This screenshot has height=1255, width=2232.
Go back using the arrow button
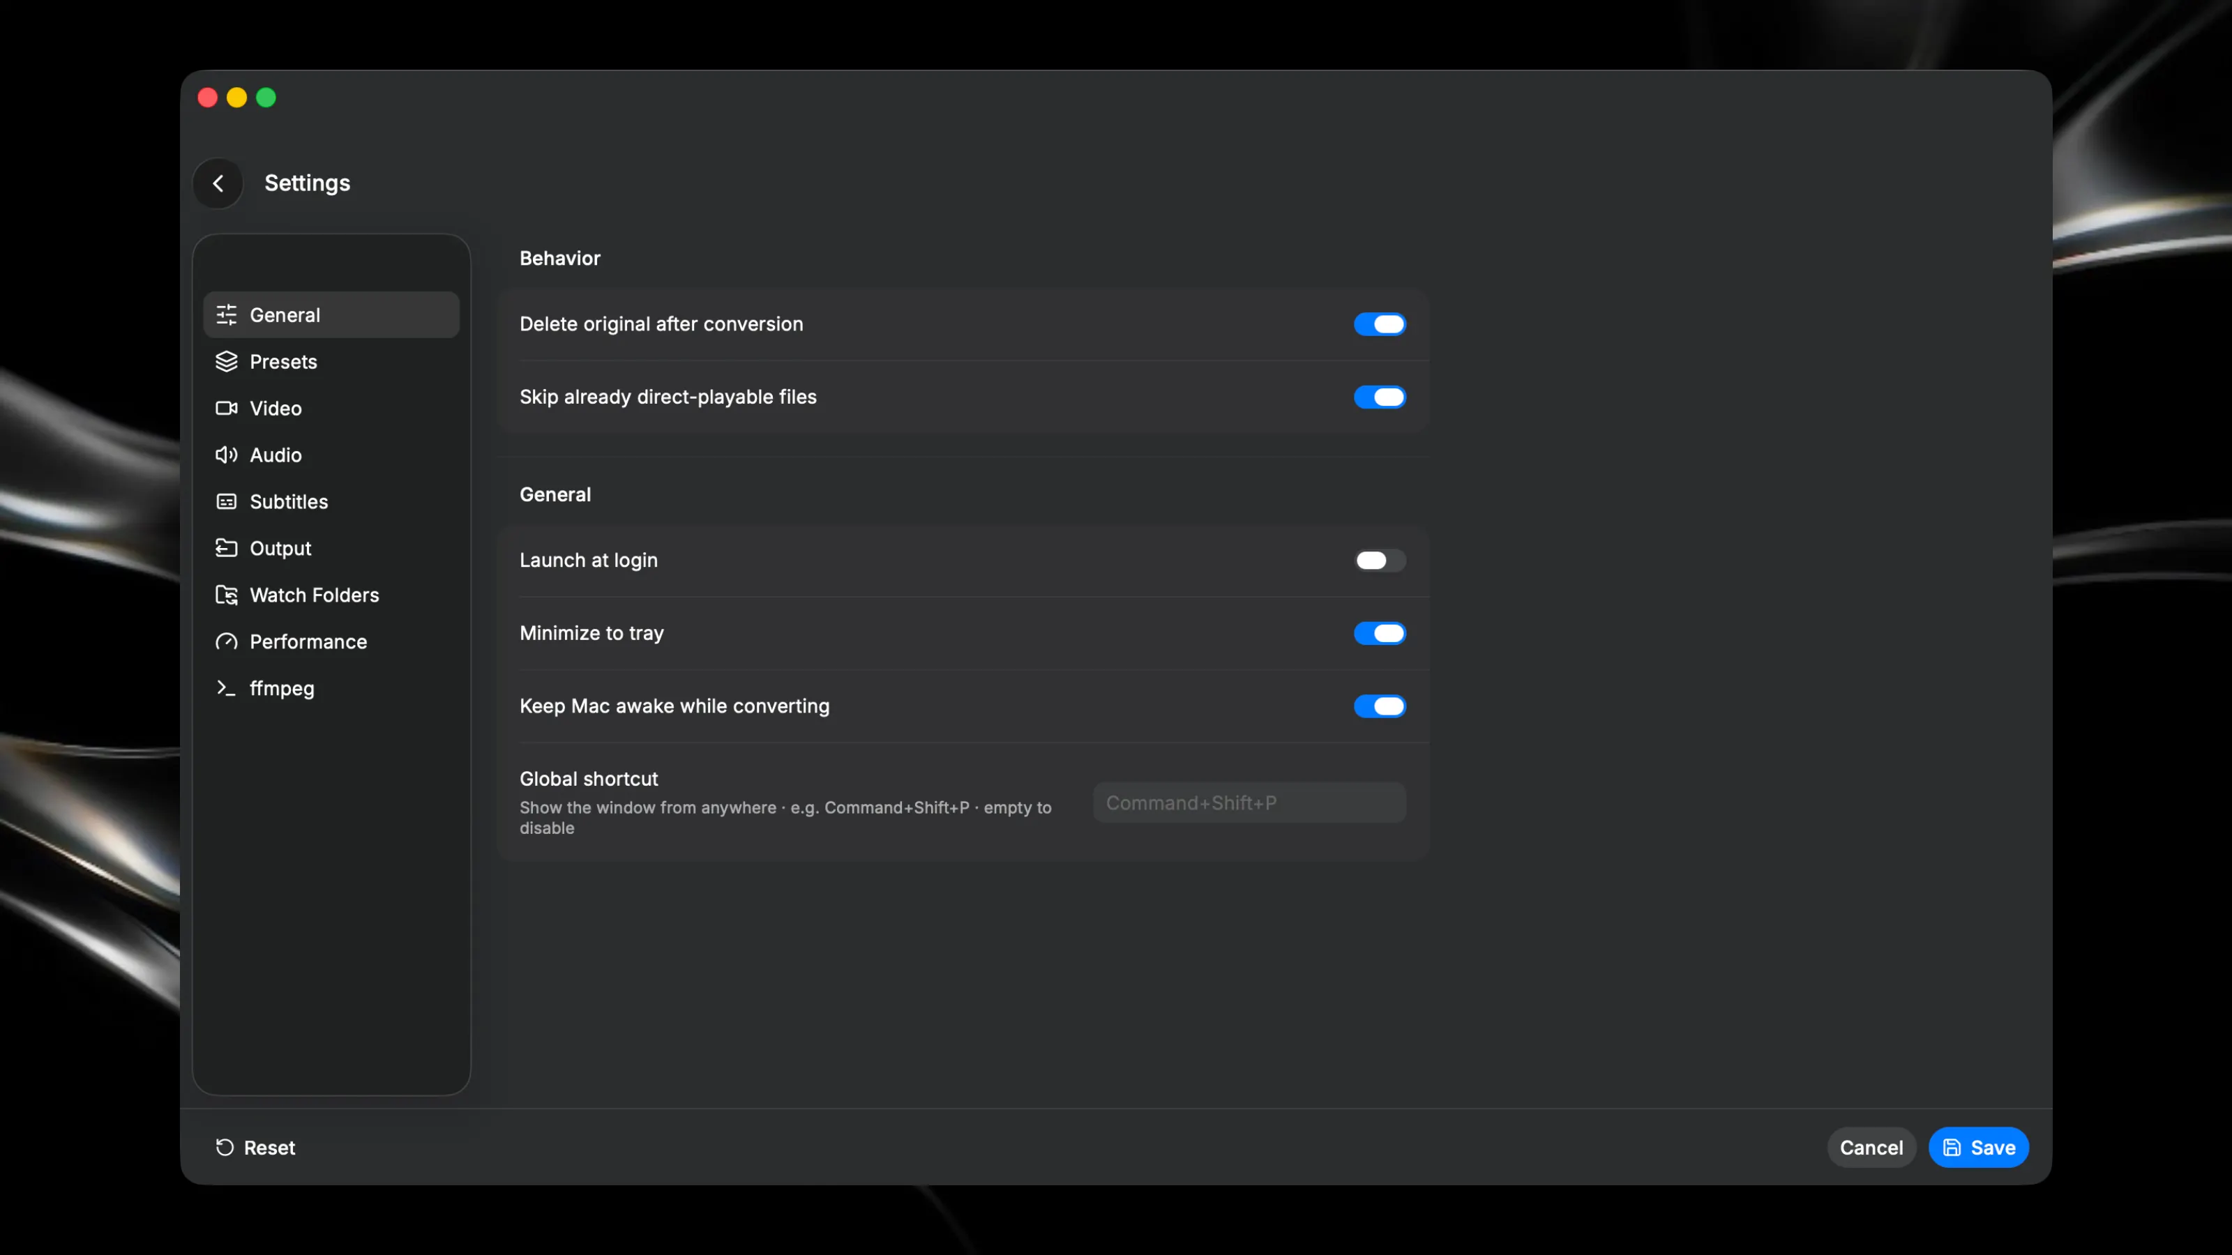pyautogui.click(x=218, y=183)
